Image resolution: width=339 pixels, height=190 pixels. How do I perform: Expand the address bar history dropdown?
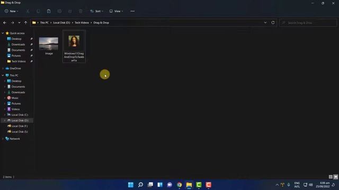click(265, 23)
